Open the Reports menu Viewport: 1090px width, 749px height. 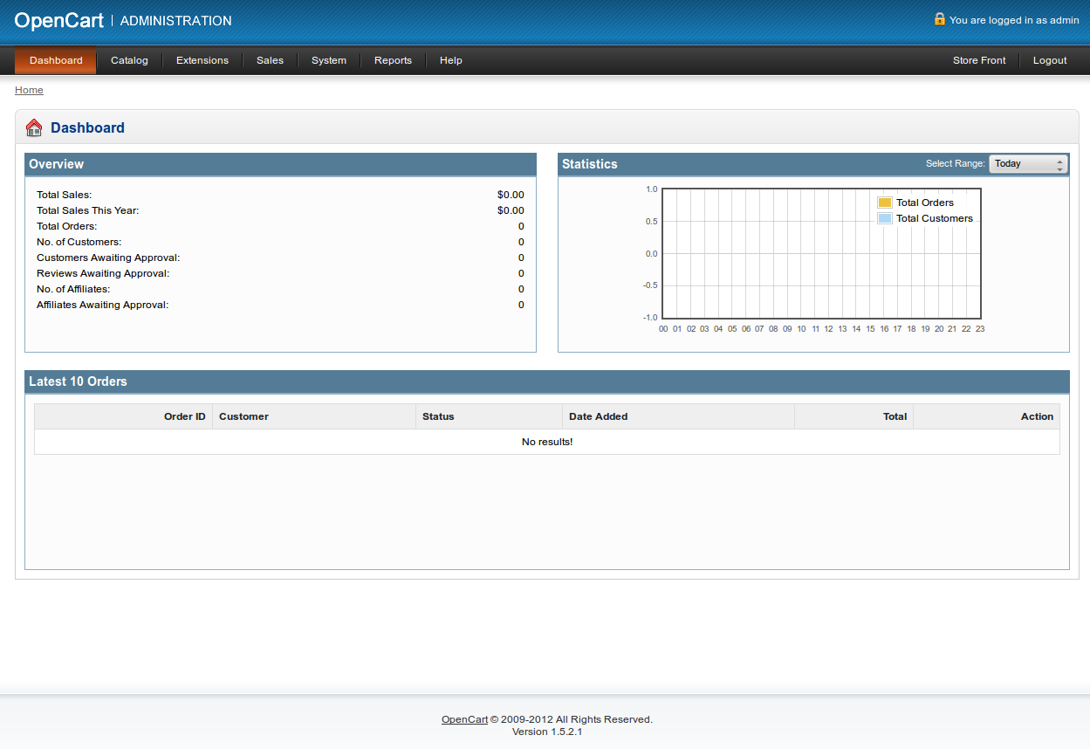[x=392, y=60]
